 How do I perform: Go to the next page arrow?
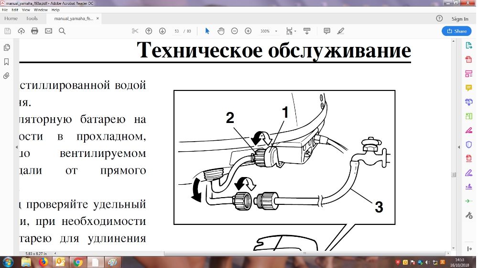click(x=162, y=31)
